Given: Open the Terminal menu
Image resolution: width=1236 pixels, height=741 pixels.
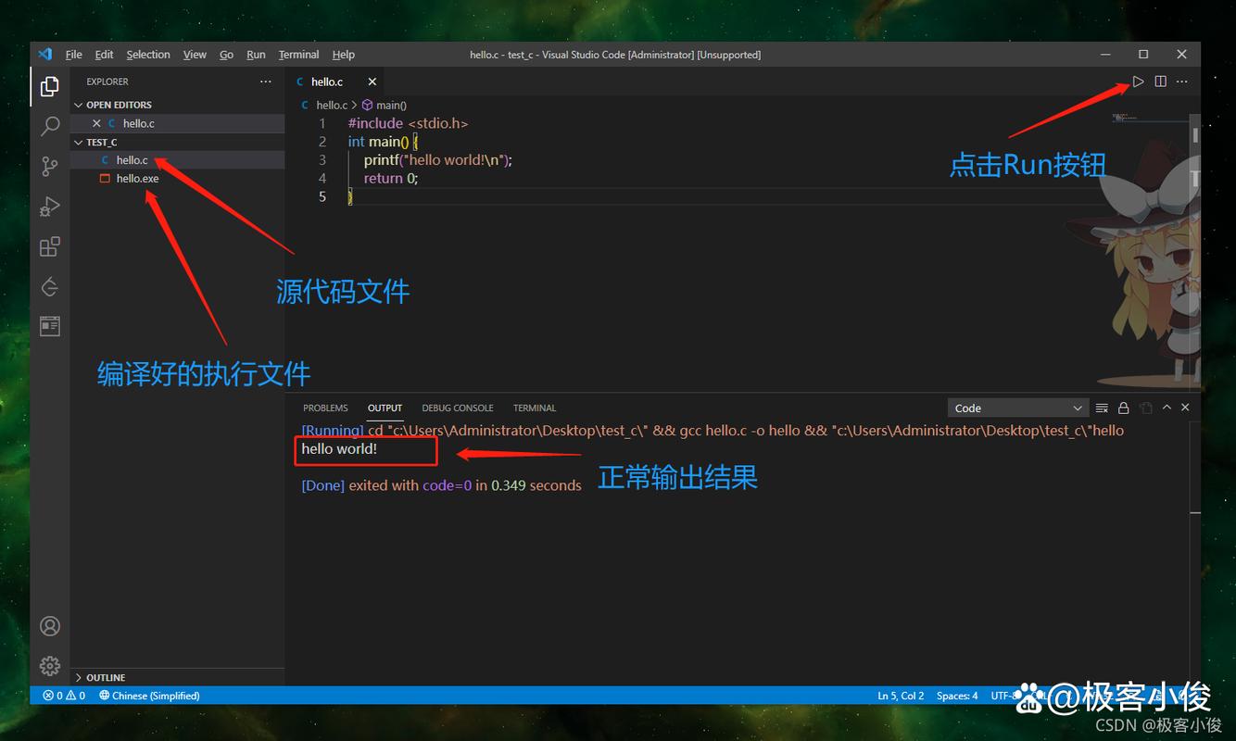Looking at the screenshot, I should tap(298, 54).
